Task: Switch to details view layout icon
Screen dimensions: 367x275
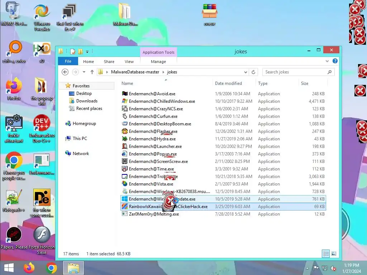Action: [326, 254]
